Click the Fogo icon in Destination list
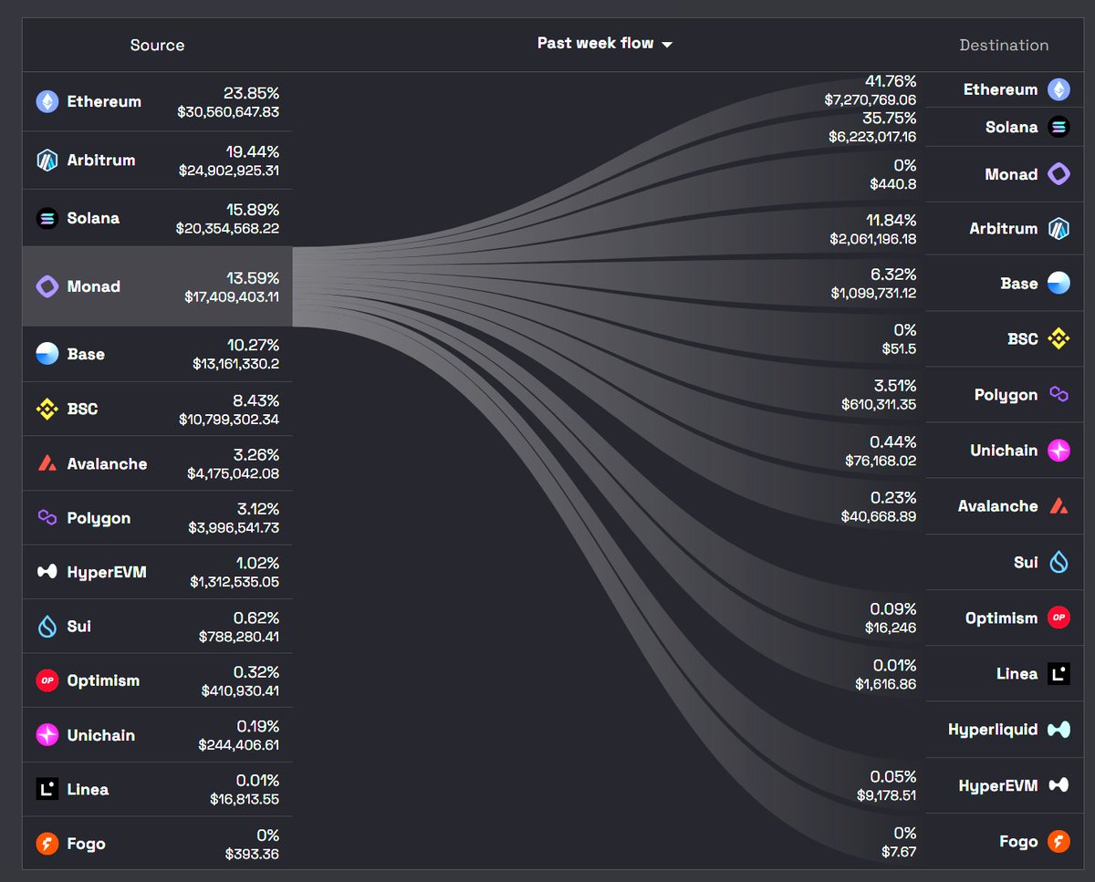The height and width of the screenshot is (882, 1095). click(1058, 841)
